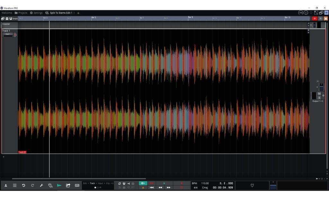
Task: Toggle loop playback icon
Action: (120, 184)
